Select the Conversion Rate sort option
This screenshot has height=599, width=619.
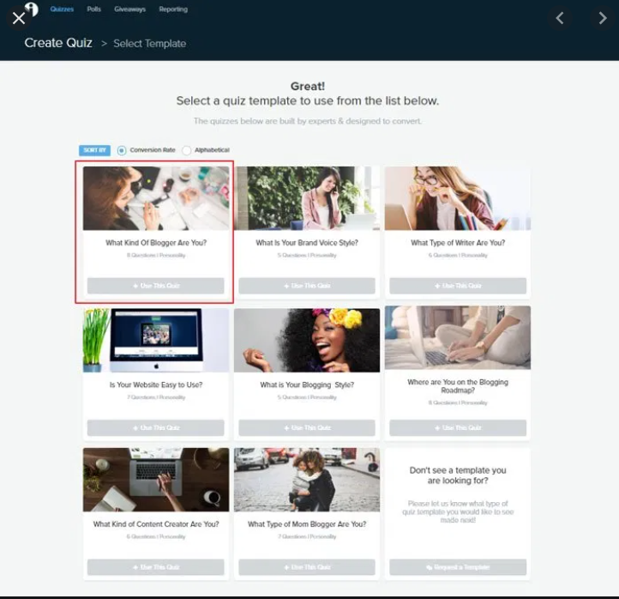[x=122, y=150]
